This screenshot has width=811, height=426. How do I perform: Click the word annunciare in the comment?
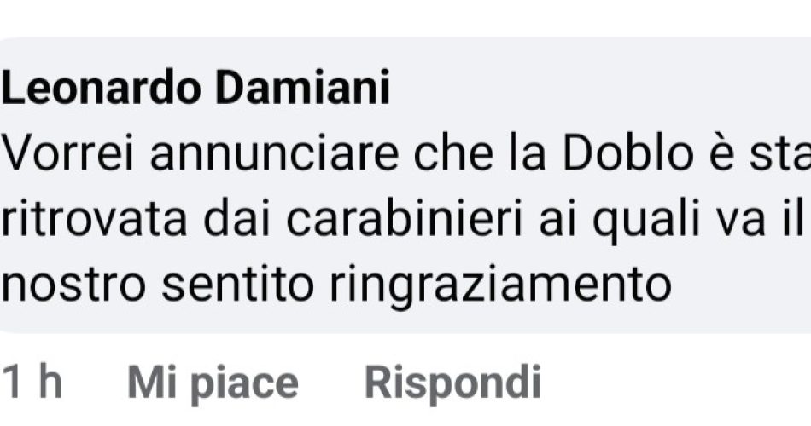click(274, 155)
